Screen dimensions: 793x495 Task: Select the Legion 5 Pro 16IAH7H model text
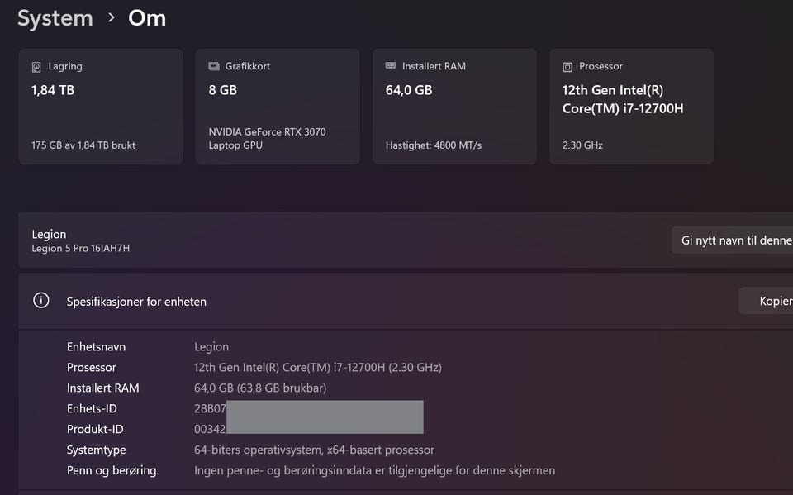(x=81, y=248)
